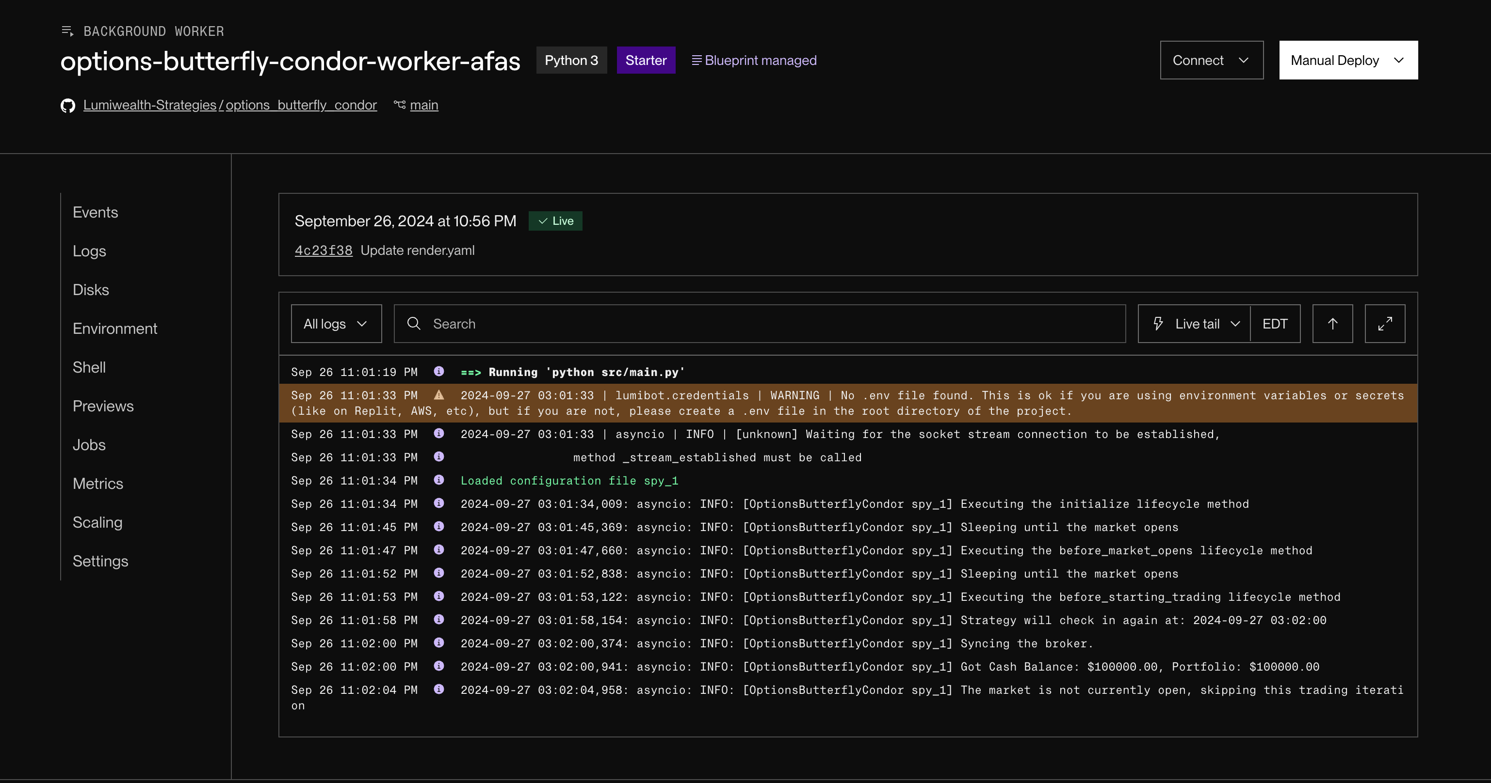Open the All logs filter dropdown
This screenshot has height=783, width=1491.
336,324
